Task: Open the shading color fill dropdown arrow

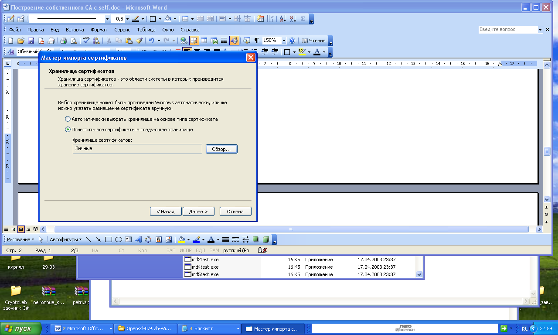Action: (175, 19)
